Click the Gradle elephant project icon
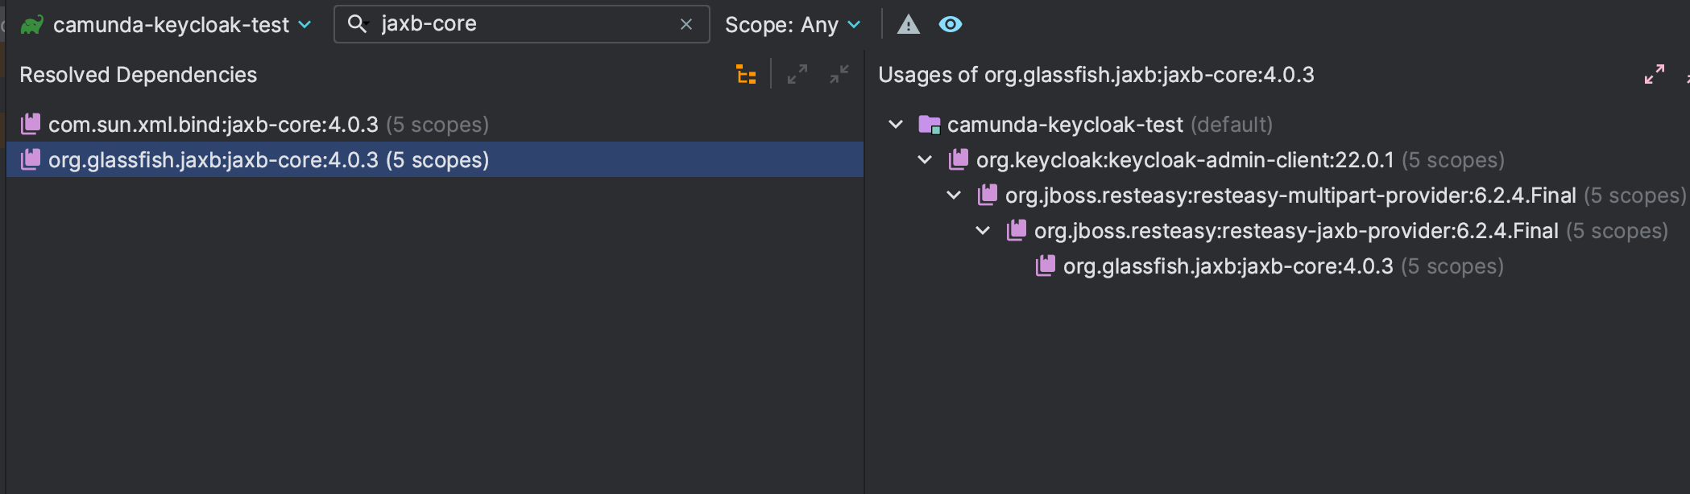1690x494 pixels. tap(32, 25)
